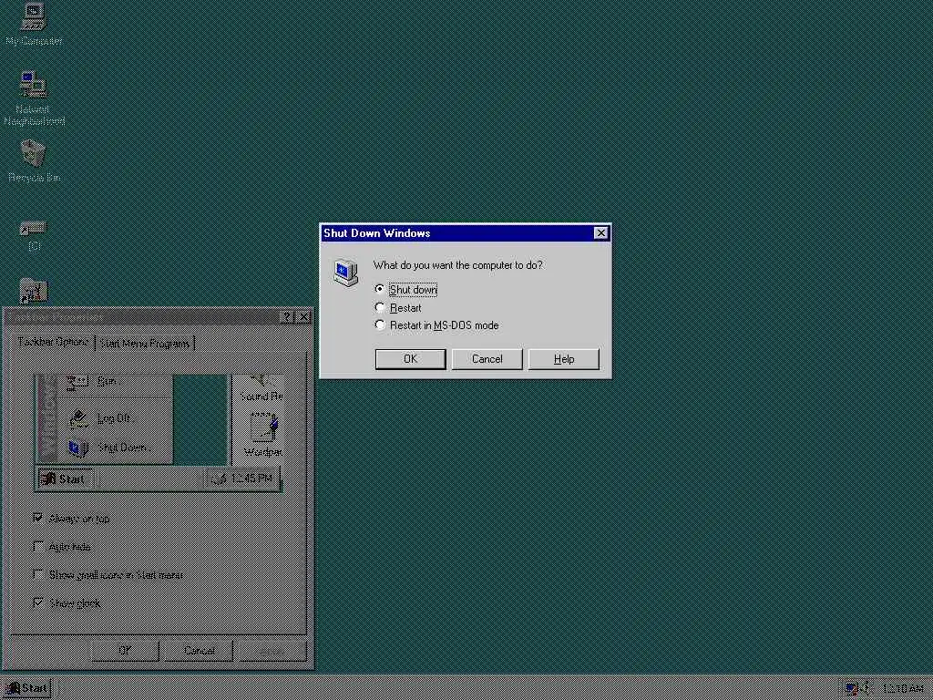Image resolution: width=933 pixels, height=700 pixels.
Task: Enable Show small icons in Start menu
Action: click(108, 574)
